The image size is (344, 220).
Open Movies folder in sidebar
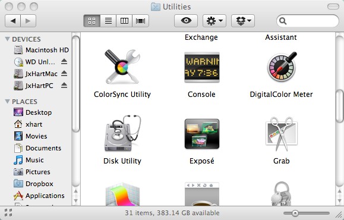(30, 136)
